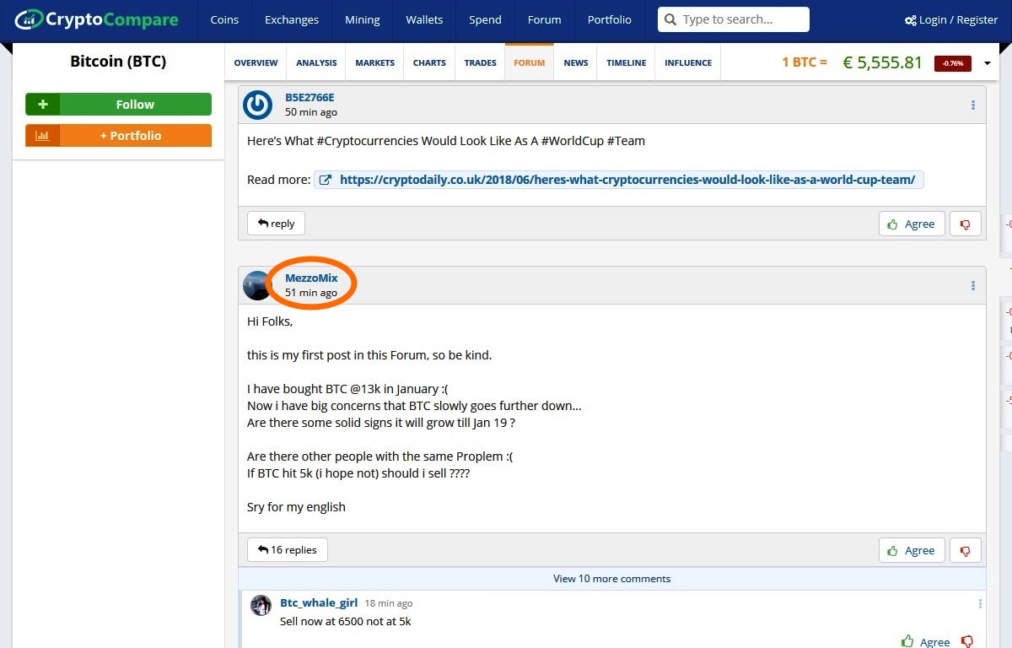The width and height of the screenshot is (1012, 648).
Task: Open B5E2766E's avatar
Action: click(257, 105)
